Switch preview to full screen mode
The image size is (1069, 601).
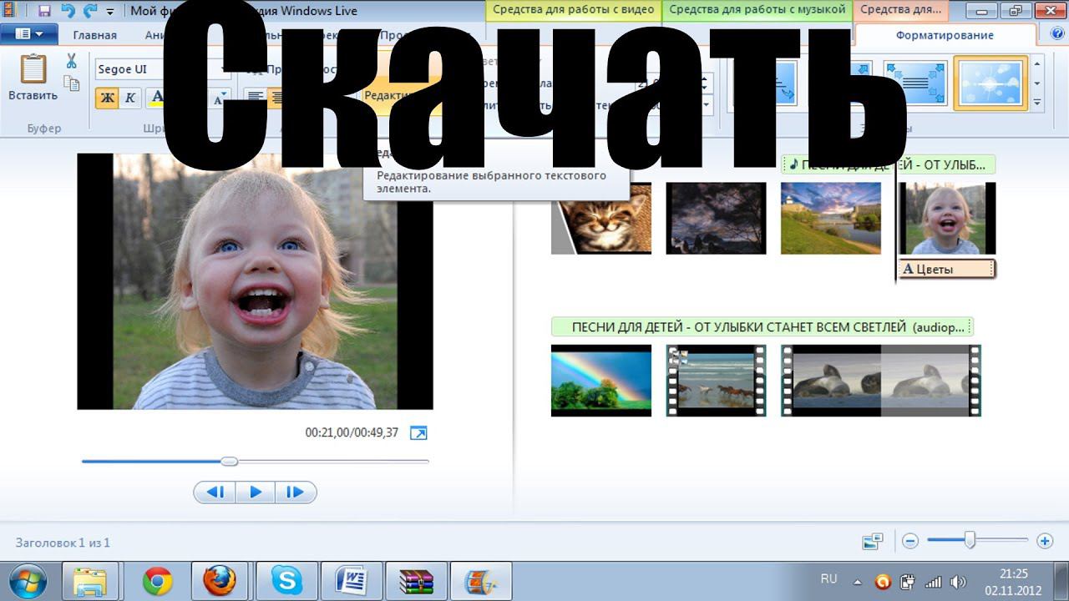click(x=418, y=432)
